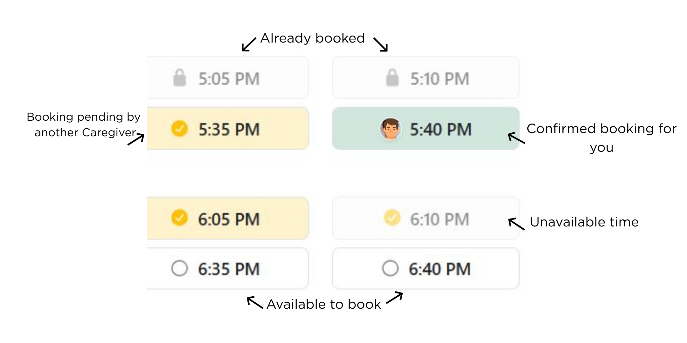This screenshot has height=343, width=687.
Task: Click the locked 5:05 PM slot
Action: [228, 78]
